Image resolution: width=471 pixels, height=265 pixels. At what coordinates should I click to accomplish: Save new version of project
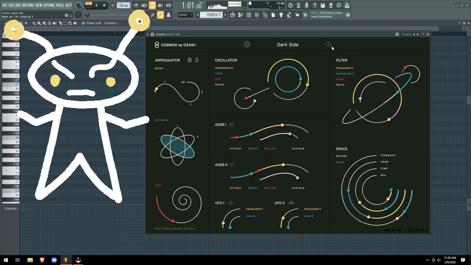pyautogui.click(x=331, y=5)
